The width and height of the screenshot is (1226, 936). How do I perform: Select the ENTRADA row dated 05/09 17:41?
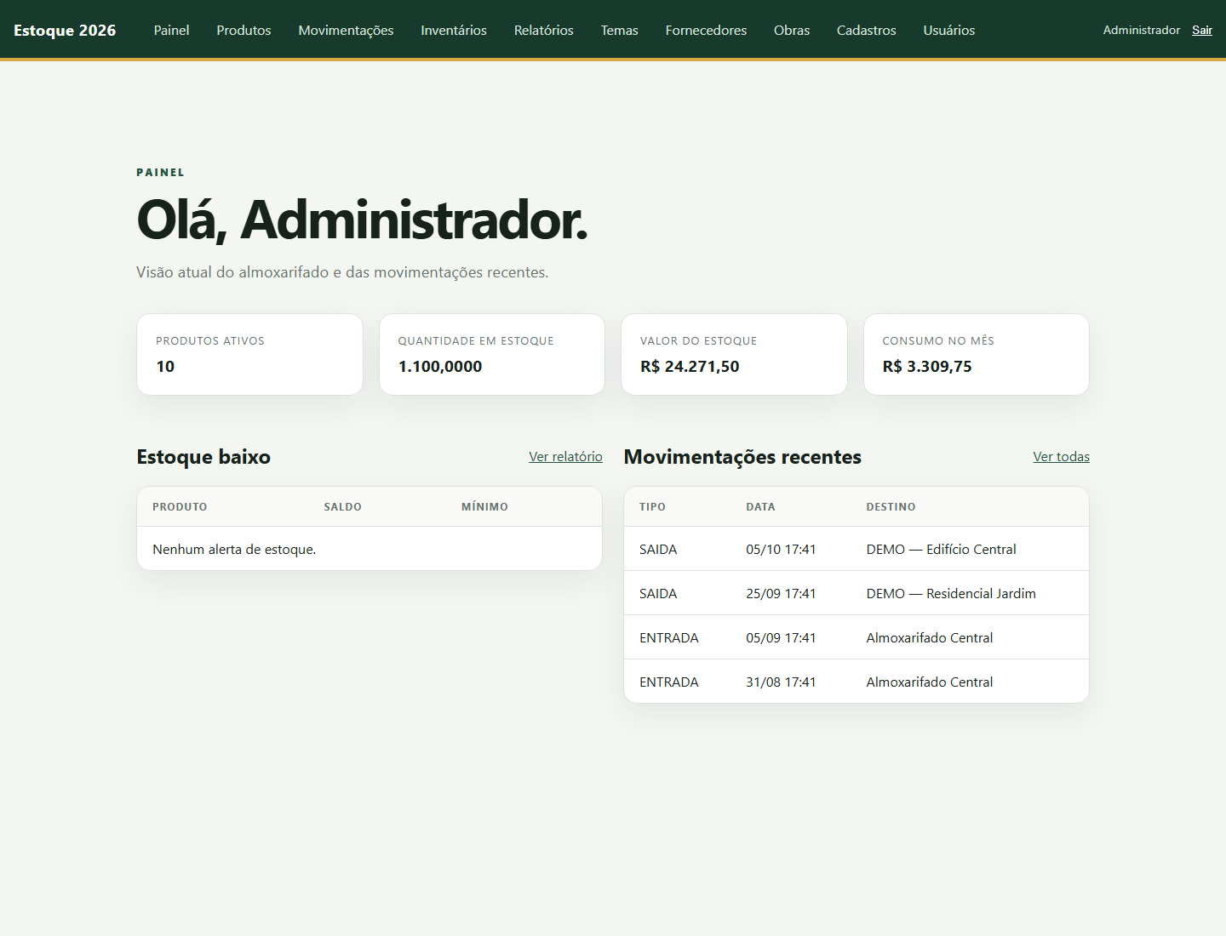[x=856, y=637]
